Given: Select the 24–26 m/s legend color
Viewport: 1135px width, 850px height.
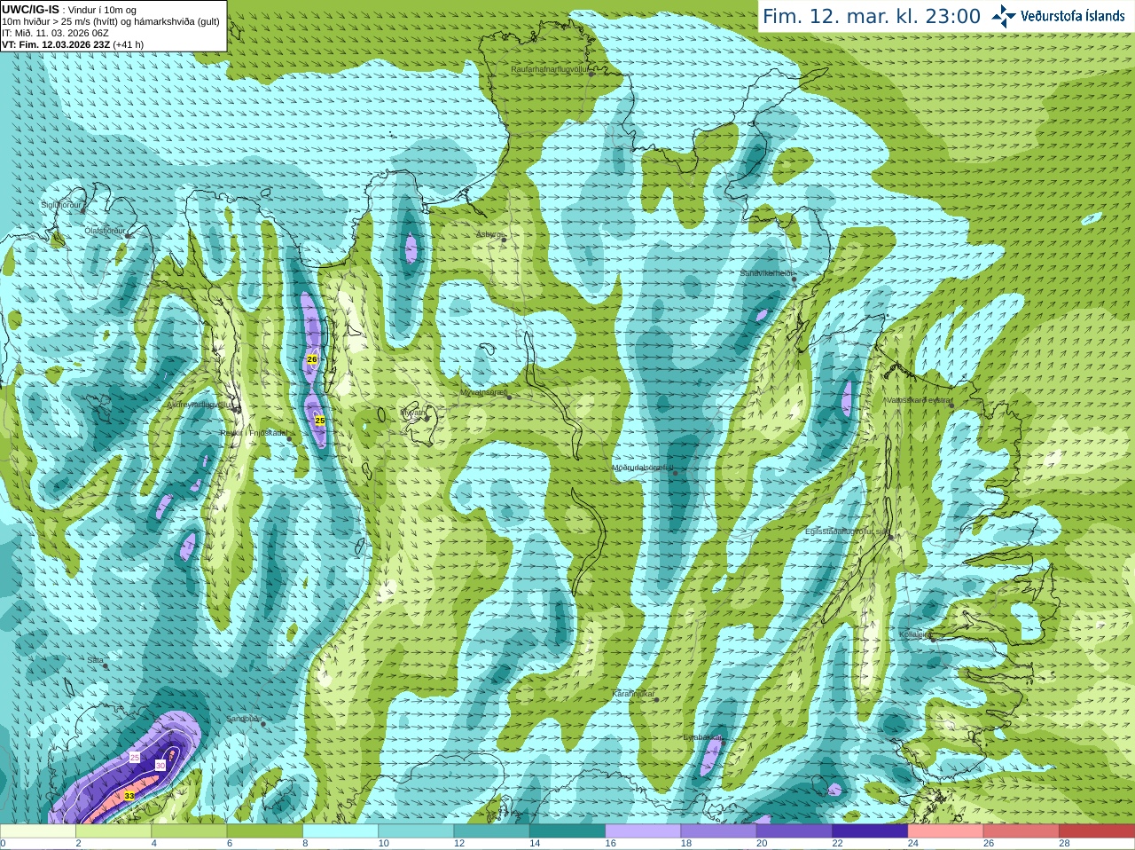Looking at the screenshot, I should click(x=946, y=831).
